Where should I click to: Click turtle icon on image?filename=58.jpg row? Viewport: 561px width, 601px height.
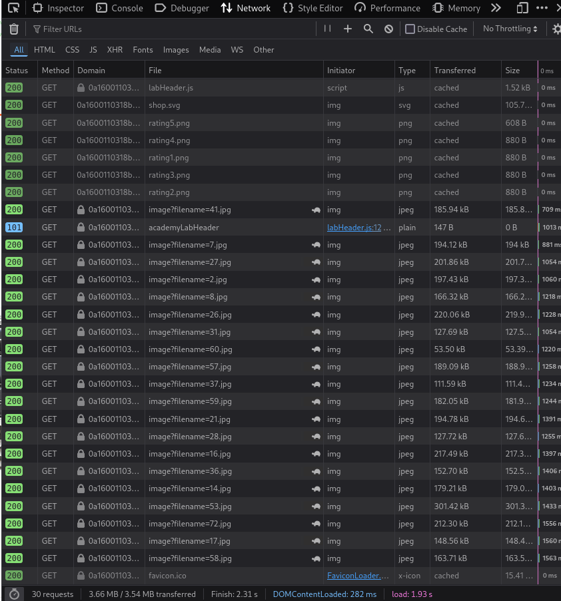pyautogui.click(x=316, y=558)
